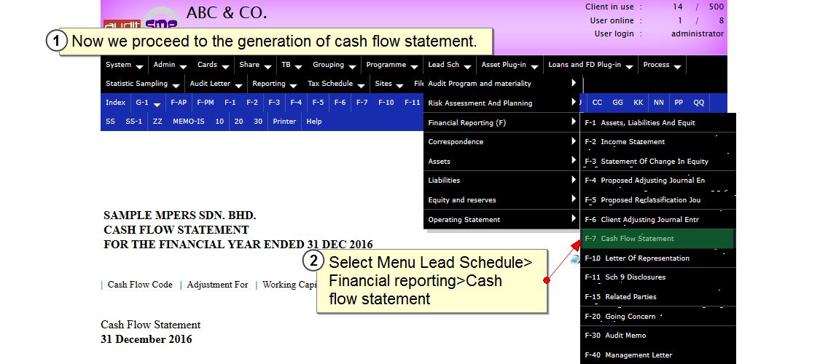Click the Printer toolbar link

pos(284,122)
